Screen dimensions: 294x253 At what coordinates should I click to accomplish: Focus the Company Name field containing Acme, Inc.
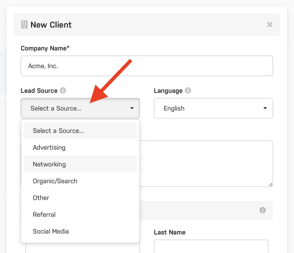[x=147, y=66]
